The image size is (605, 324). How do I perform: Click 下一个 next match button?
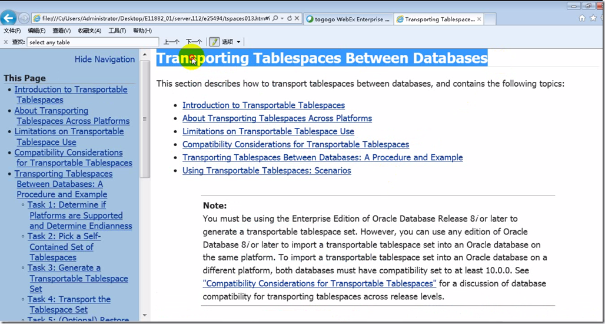194,42
